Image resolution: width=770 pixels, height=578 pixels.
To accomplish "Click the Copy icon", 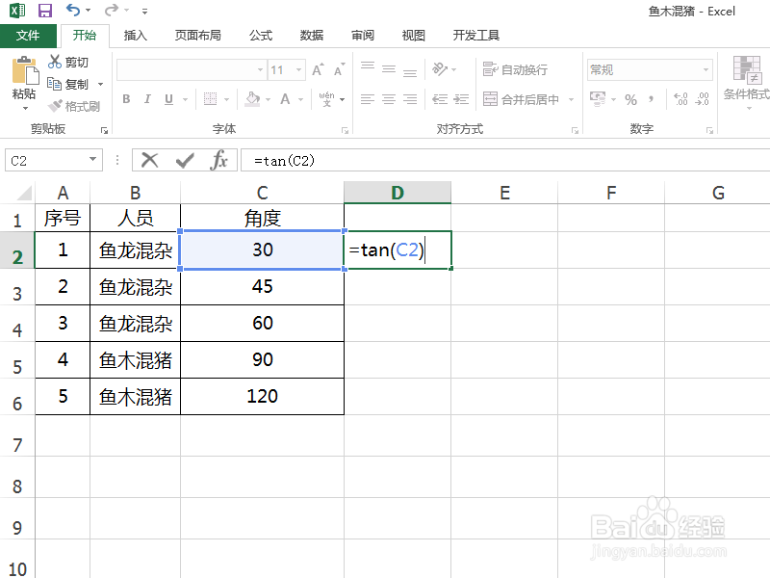I will [x=54, y=84].
